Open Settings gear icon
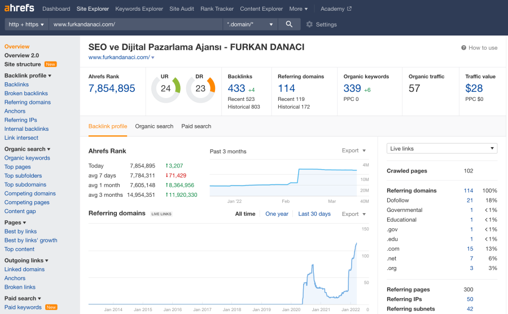508x314 pixels. pyautogui.click(x=309, y=24)
